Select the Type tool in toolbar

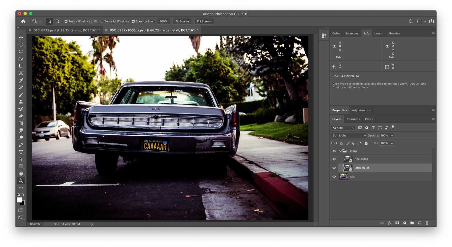[x=21, y=152]
